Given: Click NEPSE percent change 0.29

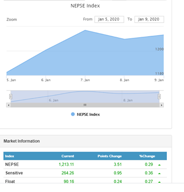Looking at the screenshot, I should pyautogui.click(x=149, y=165).
